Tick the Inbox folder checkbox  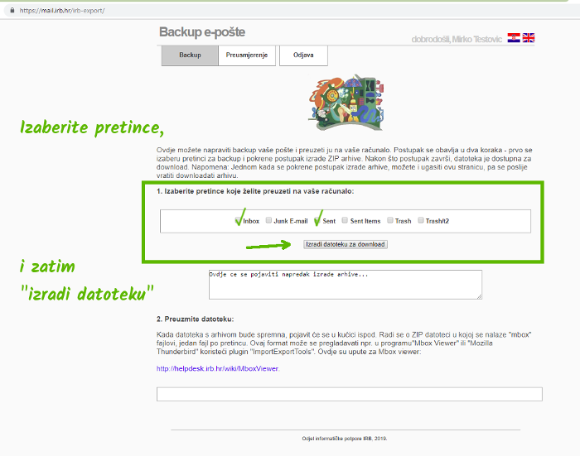point(238,221)
